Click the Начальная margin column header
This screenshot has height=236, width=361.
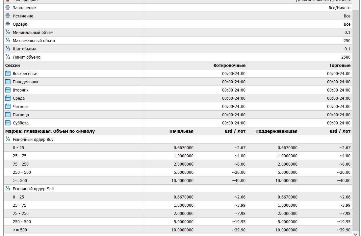tap(181, 131)
